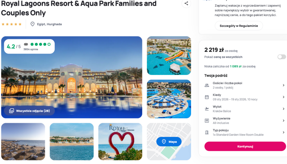Open Szczegóły w Regulaminie details
This screenshot has width=287, height=164.
[x=239, y=26]
